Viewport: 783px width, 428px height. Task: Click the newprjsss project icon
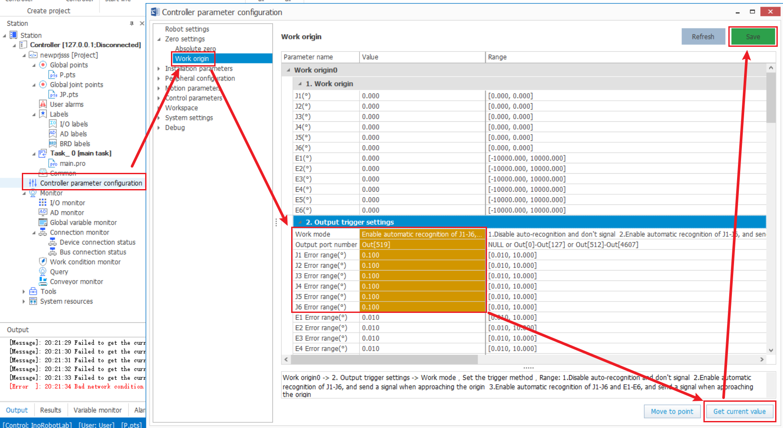coord(33,55)
